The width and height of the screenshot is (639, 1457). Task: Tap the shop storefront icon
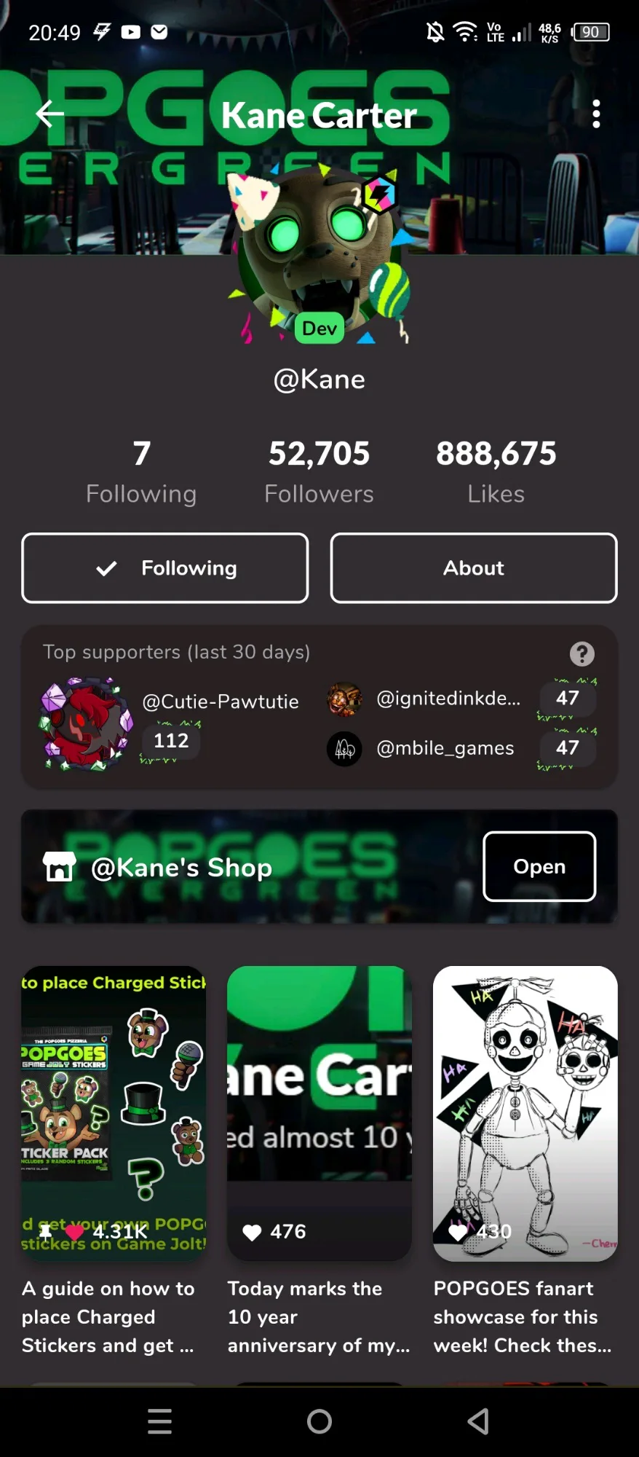click(x=60, y=867)
